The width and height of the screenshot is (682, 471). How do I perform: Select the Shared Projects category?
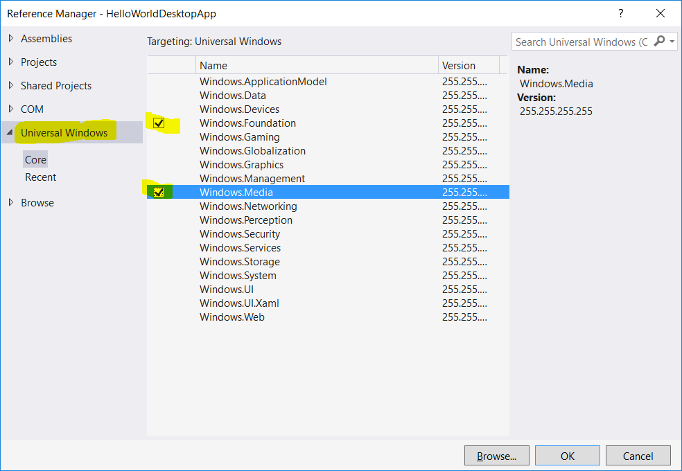click(56, 86)
